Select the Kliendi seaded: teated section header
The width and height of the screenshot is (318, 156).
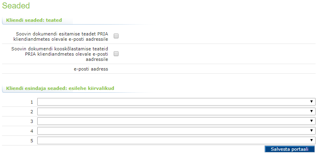(34, 20)
